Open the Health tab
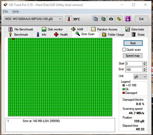Viewport: 153px width, 135px height. (61, 35)
